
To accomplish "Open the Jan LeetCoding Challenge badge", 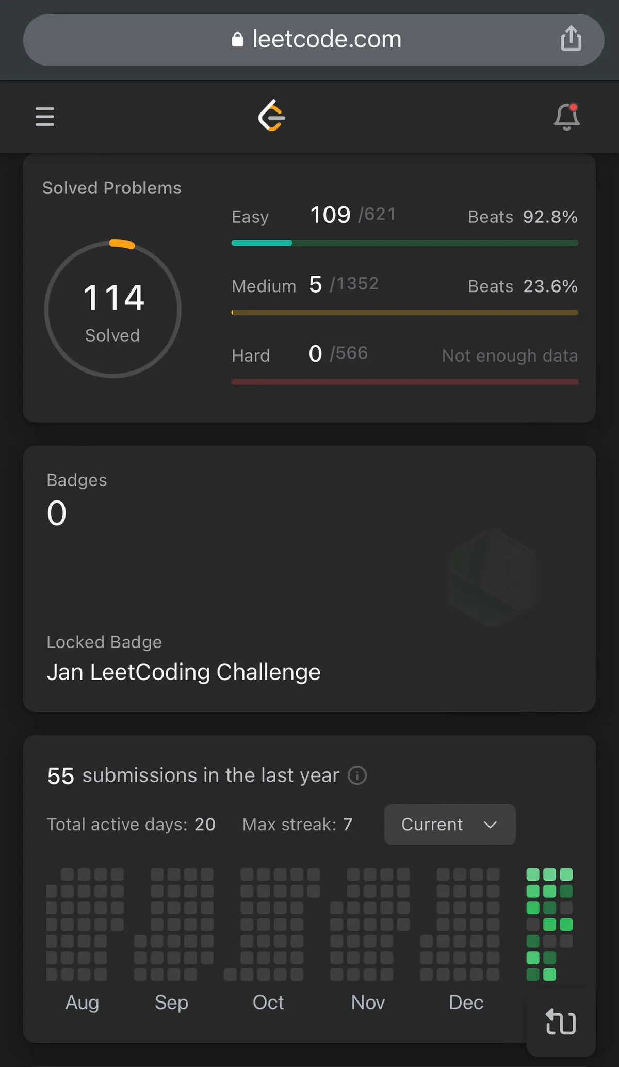I will [184, 672].
